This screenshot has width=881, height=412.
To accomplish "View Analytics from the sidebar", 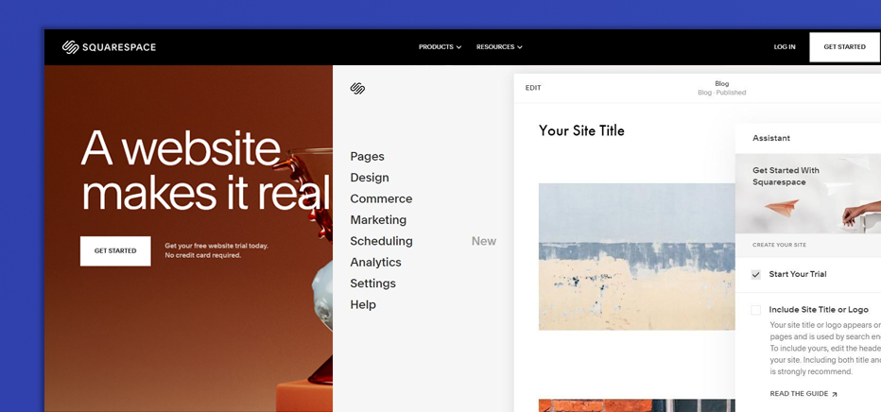I will click(375, 262).
